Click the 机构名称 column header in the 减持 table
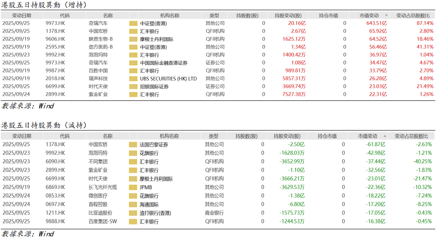 pyautogui.click(x=170, y=136)
